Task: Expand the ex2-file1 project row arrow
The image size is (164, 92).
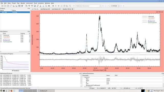Action: click(x=1, y=12)
